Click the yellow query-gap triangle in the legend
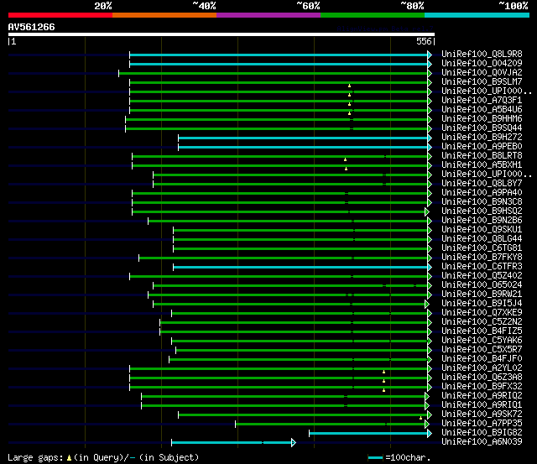Image resolution: width=537 pixels, height=464 pixels. tap(69, 457)
